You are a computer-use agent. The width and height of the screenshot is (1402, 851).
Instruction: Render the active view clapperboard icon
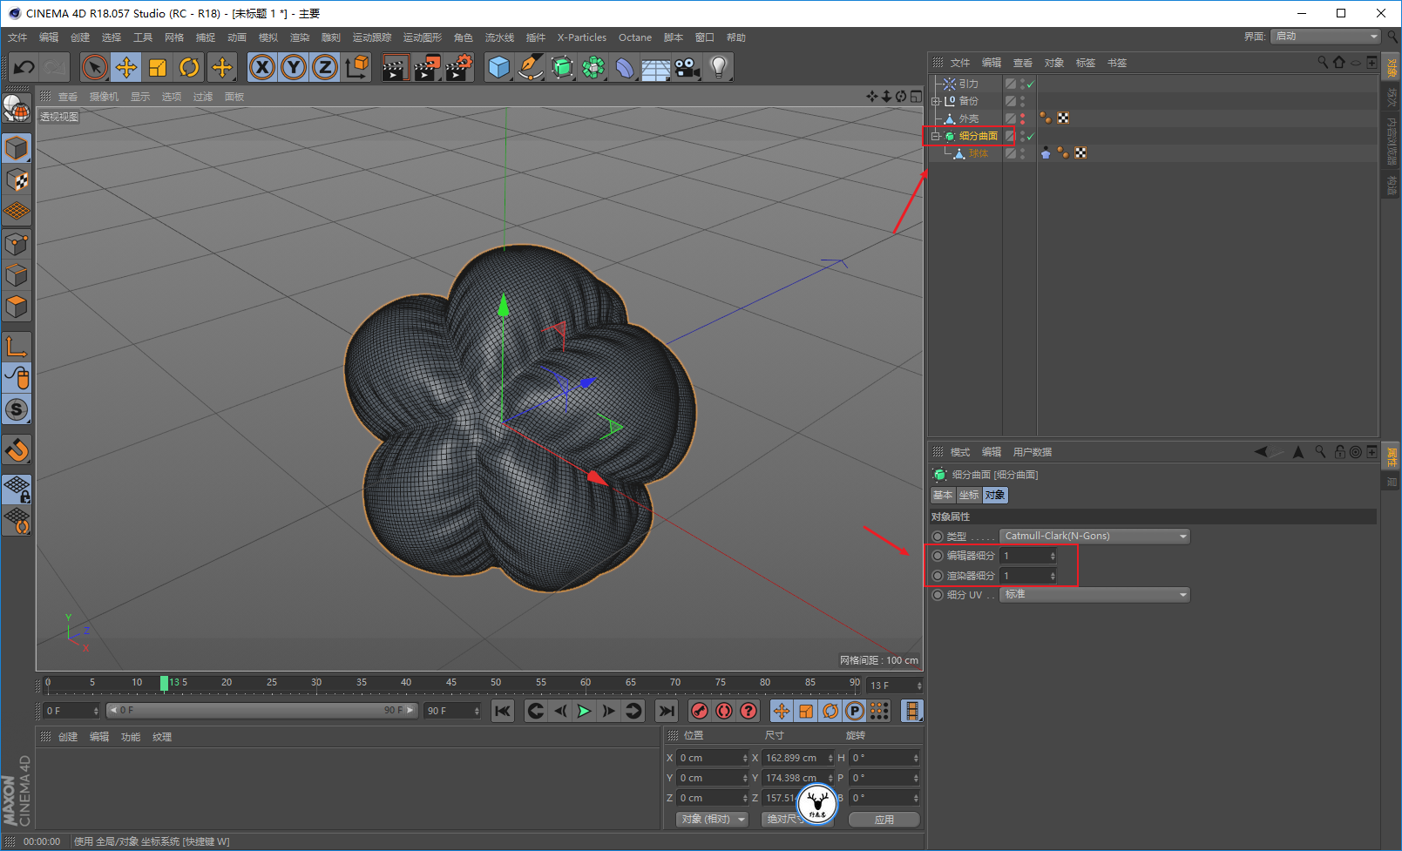(395, 67)
